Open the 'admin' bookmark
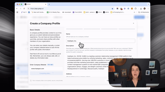The height and width of the screenshot is (92, 165). pyautogui.click(x=106, y=12)
